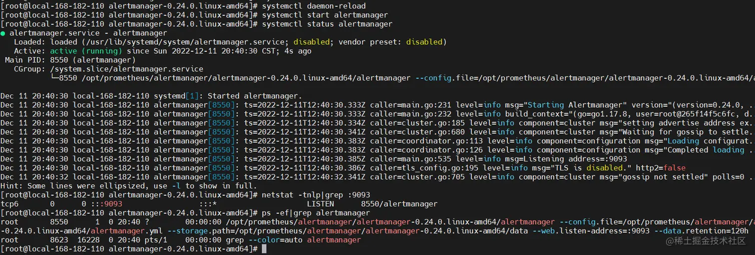The image size is (755, 255).
Task: Click the 'systemctl status alertmanager' command
Action: coord(327,24)
